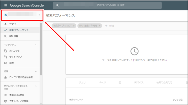Click the home icon beside サマリー

(x=5, y=24)
